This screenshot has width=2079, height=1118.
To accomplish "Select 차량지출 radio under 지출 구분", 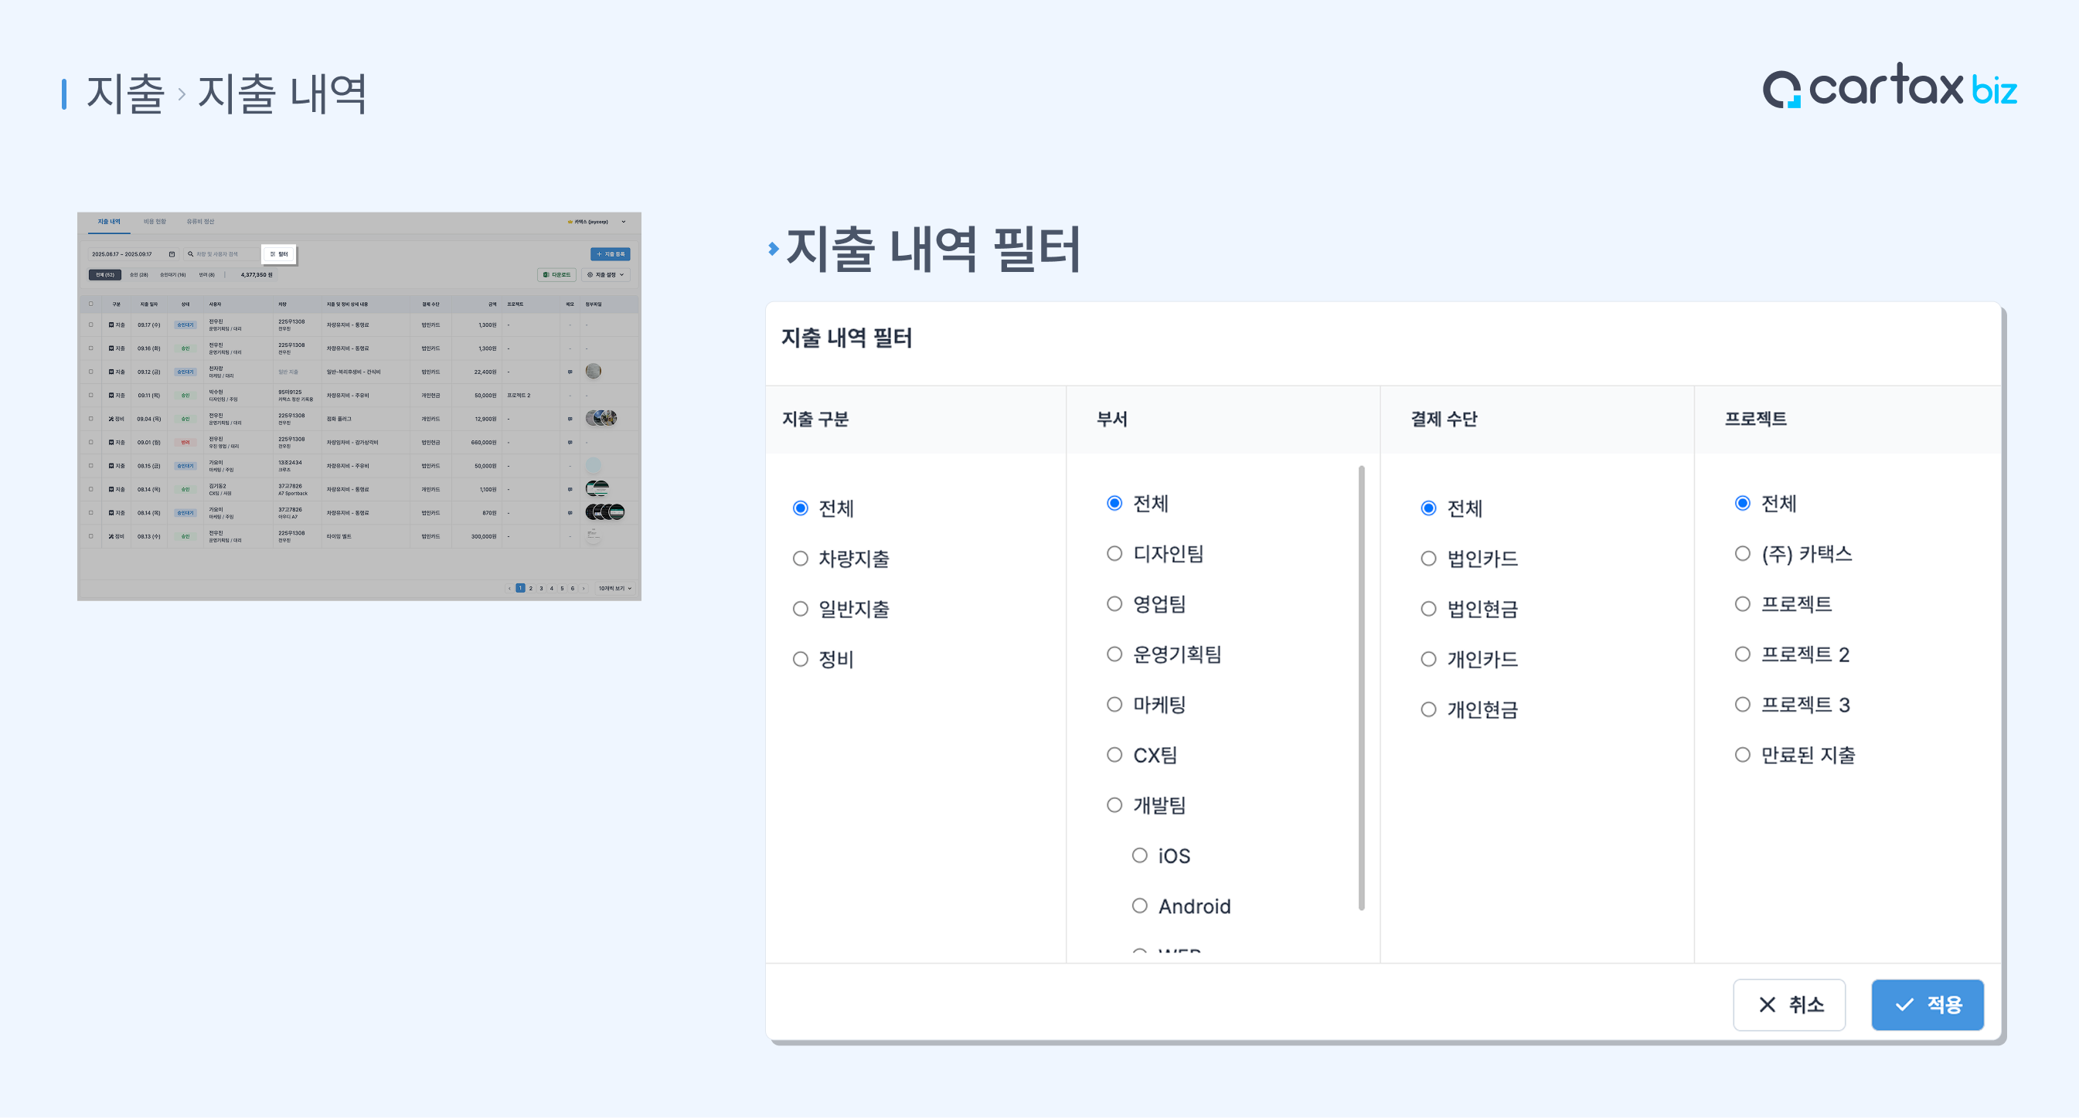I will [800, 558].
